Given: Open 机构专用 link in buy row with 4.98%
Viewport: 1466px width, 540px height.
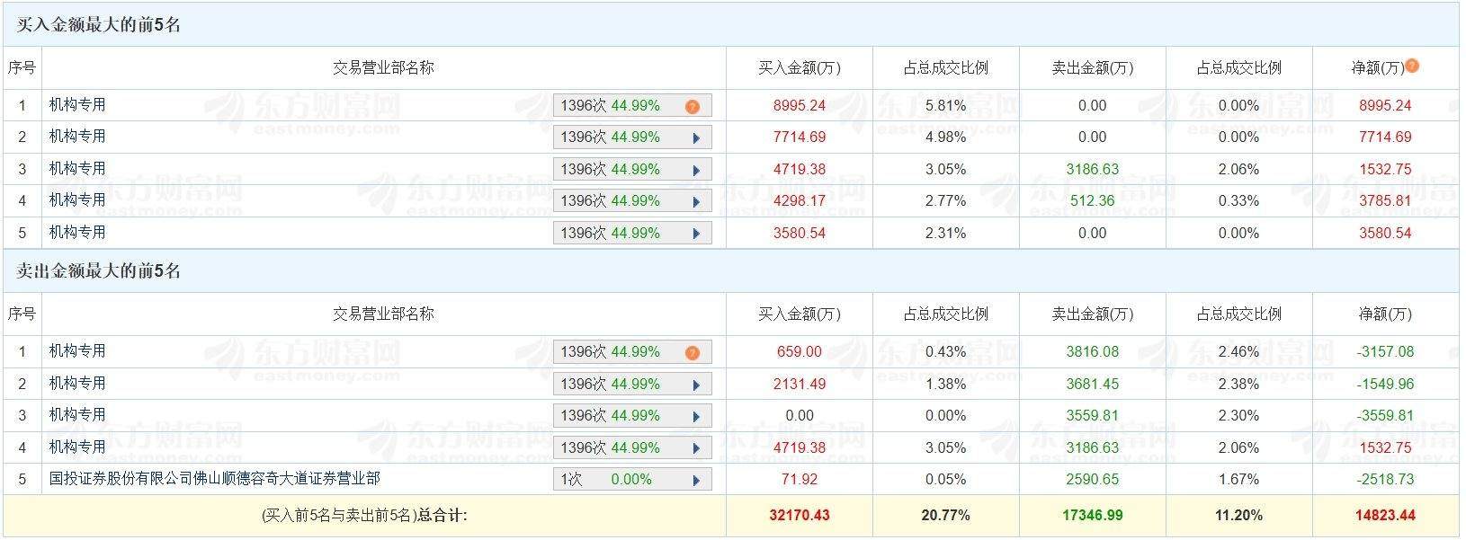Looking at the screenshot, I should [x=77, y=137].
